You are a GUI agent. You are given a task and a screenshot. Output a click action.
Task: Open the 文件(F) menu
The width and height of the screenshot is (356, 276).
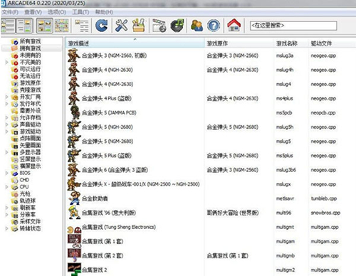pos(10,12)
